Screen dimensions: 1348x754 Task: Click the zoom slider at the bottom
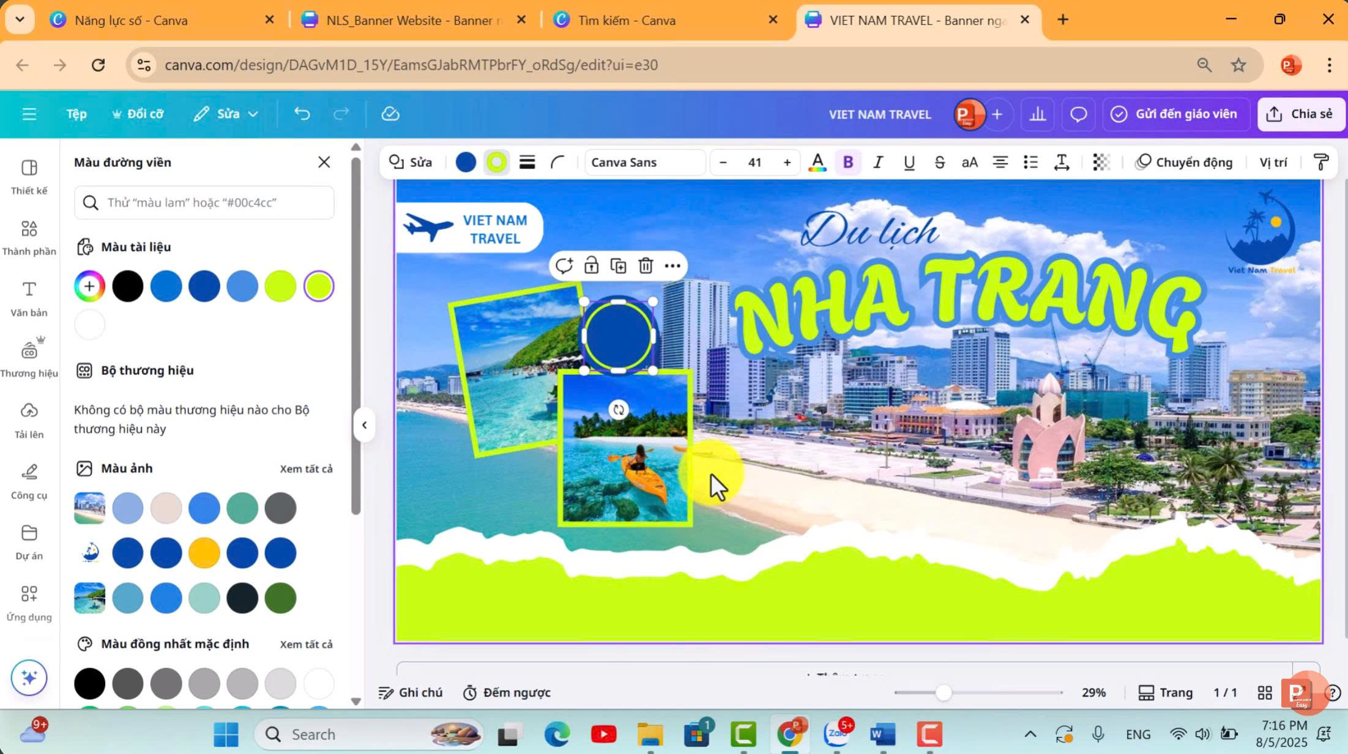pos(944,693)
